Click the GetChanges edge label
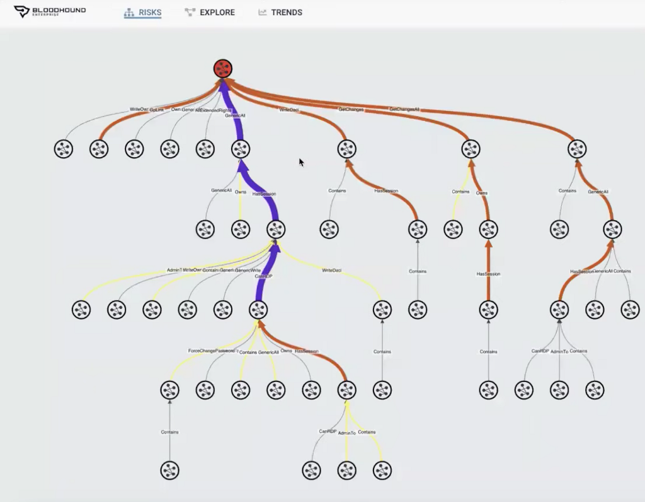The height and width of the screenshot is (502, 645). pos(351,110)
